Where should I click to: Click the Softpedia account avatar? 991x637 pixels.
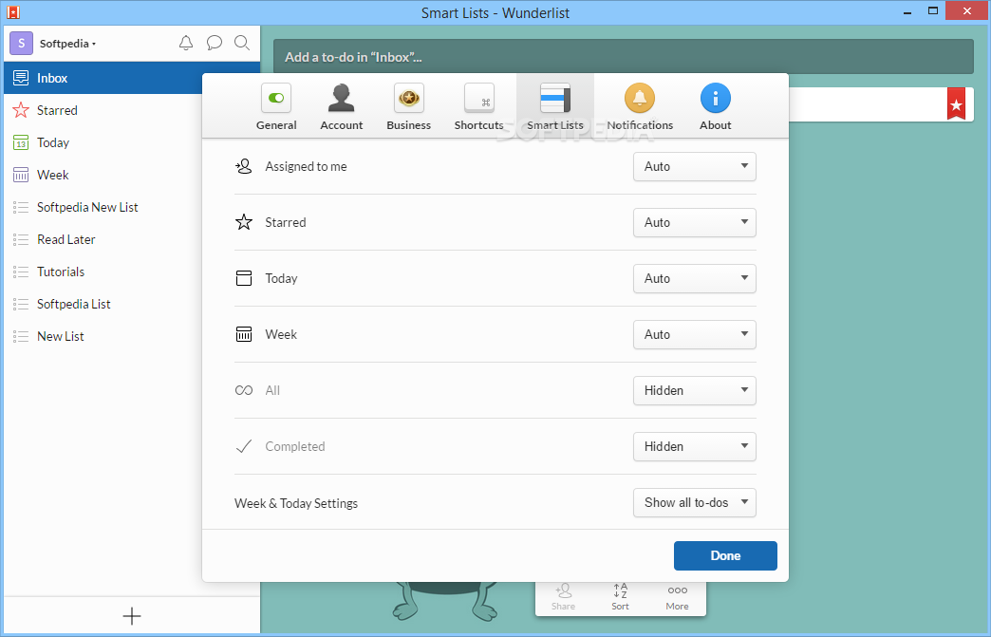coord(22,43)
